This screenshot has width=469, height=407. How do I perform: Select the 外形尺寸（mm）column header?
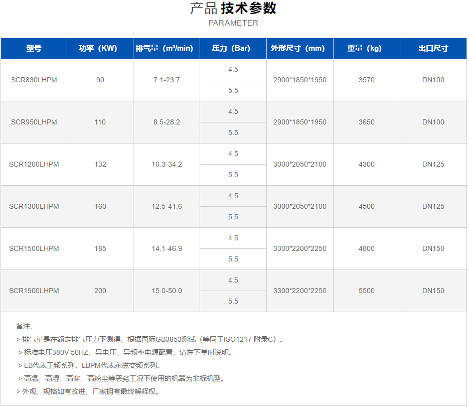pyautogui.click(x=299, y=48)
